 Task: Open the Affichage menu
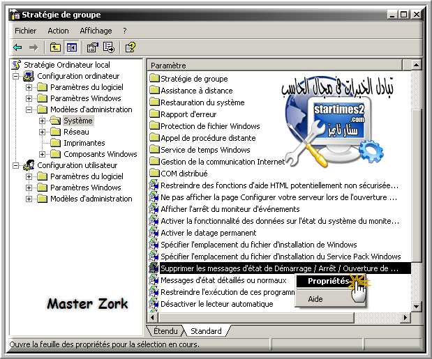96,31
